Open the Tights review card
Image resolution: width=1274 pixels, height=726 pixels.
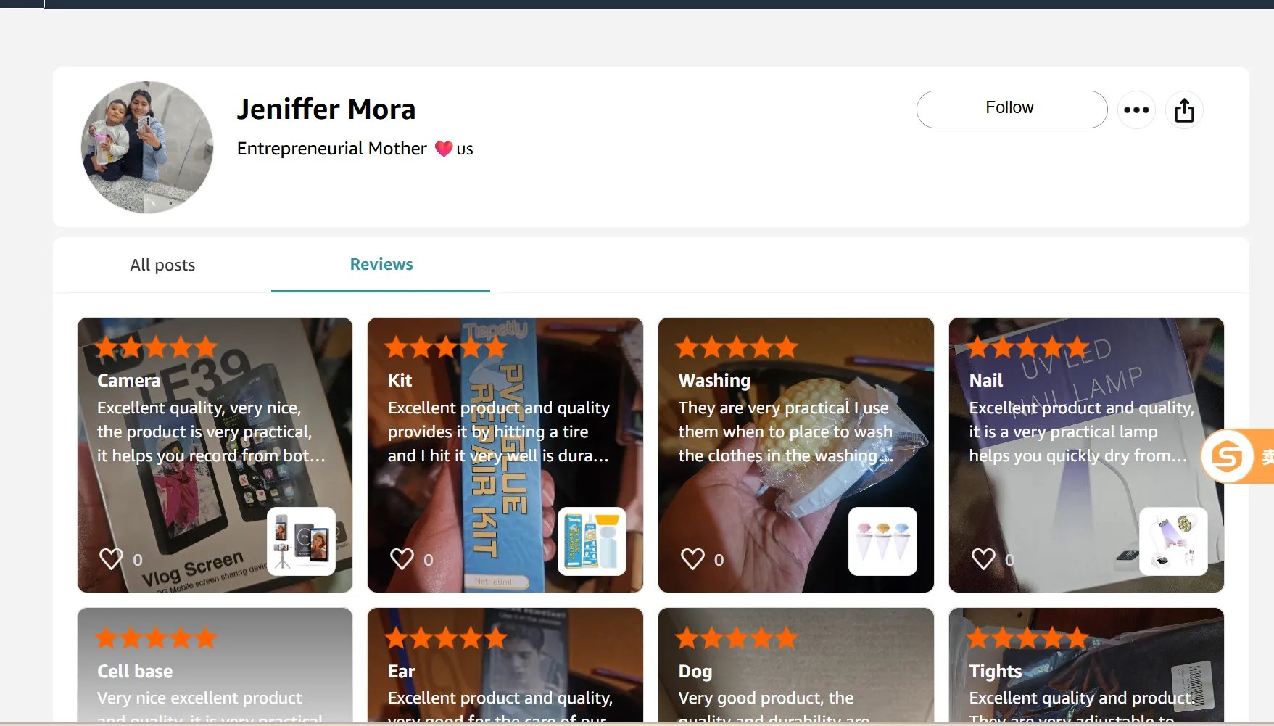click(1086, 665)
